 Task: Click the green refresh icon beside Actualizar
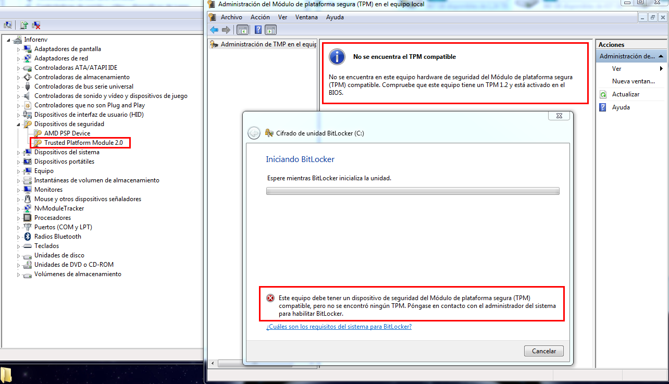pos(603,94)
